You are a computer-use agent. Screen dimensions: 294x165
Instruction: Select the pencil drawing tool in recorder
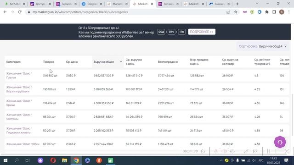tap(246, 151)
